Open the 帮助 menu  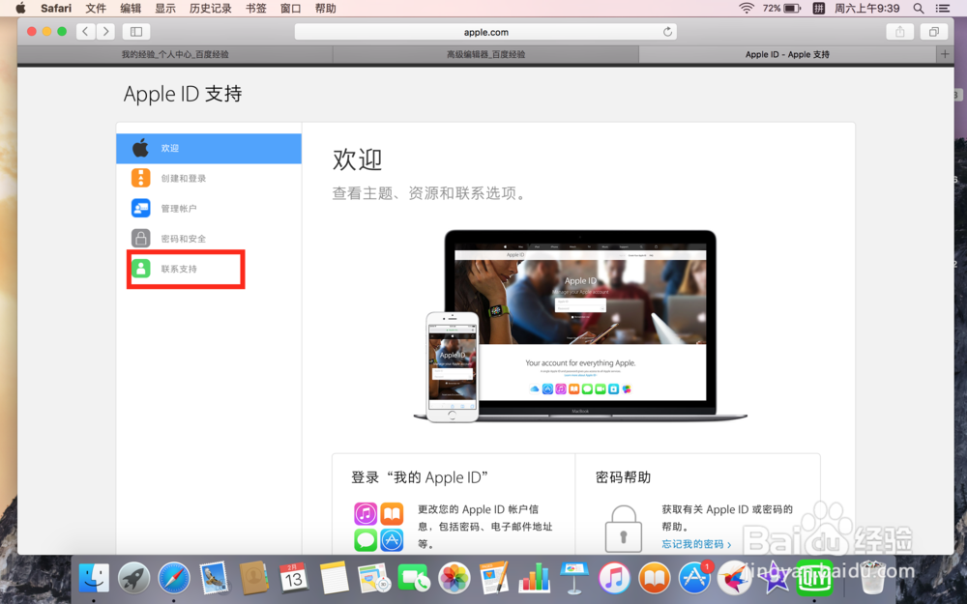tap(326, 8)
